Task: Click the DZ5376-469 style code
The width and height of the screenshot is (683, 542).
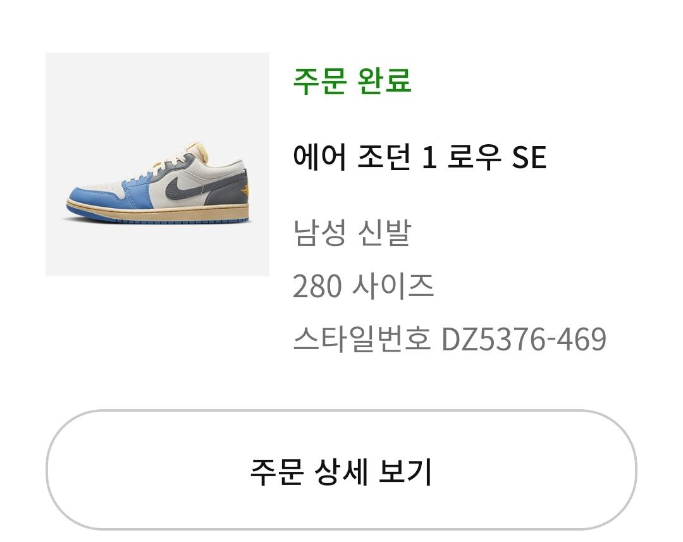Action: tap(524, 339)
